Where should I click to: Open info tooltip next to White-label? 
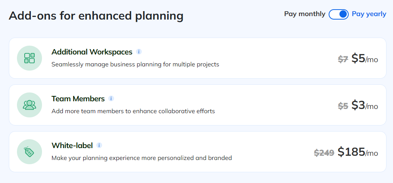coord(99,145)
